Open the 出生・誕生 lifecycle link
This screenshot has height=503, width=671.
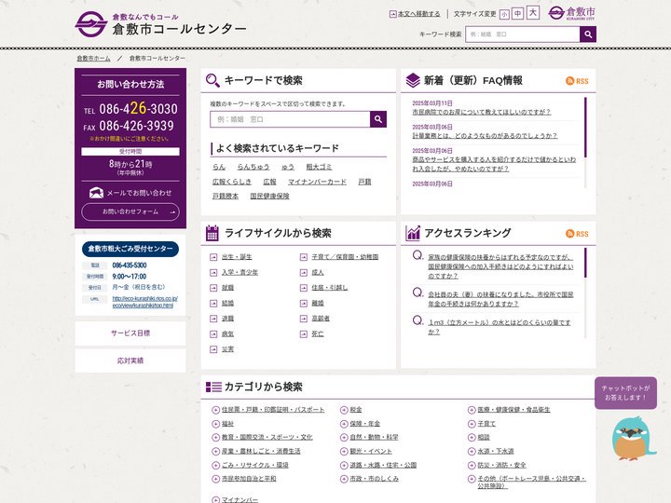[237, 257]
